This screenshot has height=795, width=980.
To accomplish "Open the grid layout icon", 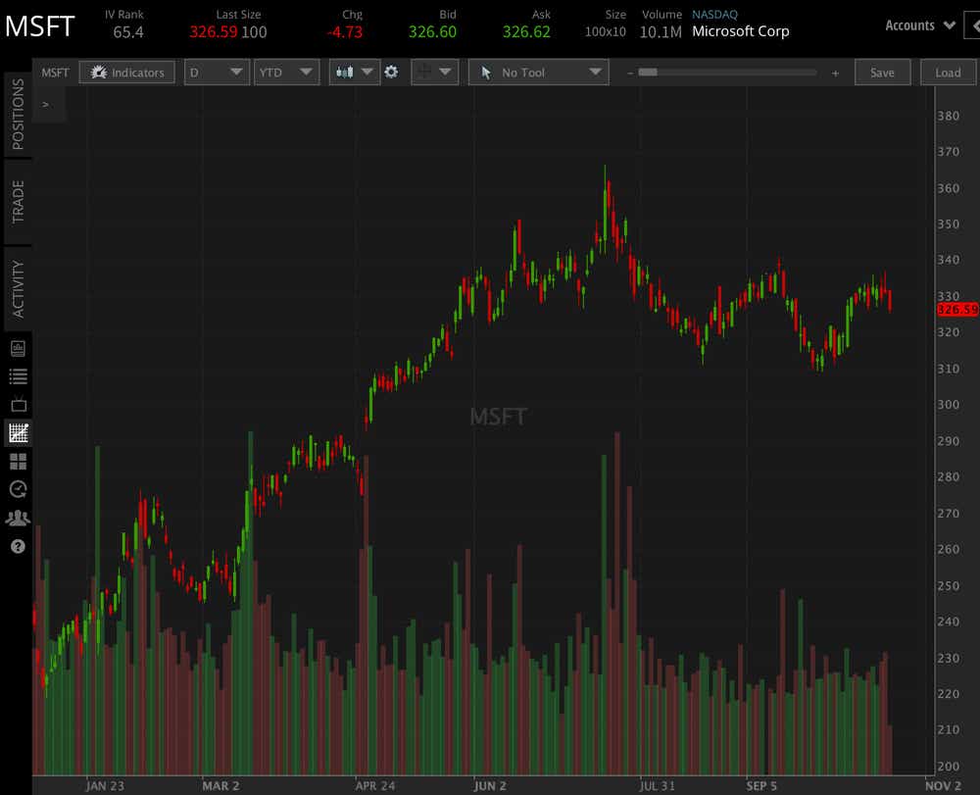I will (16, 461).
